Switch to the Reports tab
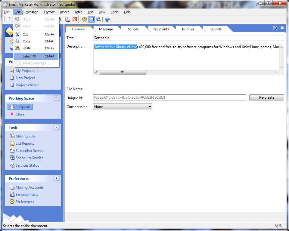Image resolution: width=289 pixels, height=231 pixels. pyautogui.click(x=216, y=29)
